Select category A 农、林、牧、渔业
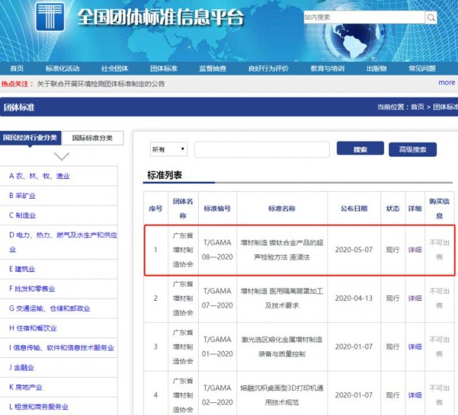 pos(39,176)
